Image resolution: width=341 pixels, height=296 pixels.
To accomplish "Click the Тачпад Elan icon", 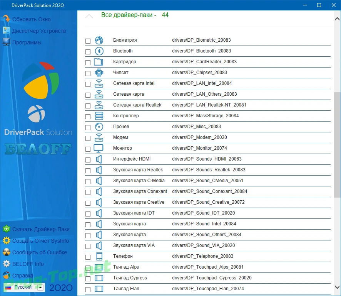I will click(99, 289).
